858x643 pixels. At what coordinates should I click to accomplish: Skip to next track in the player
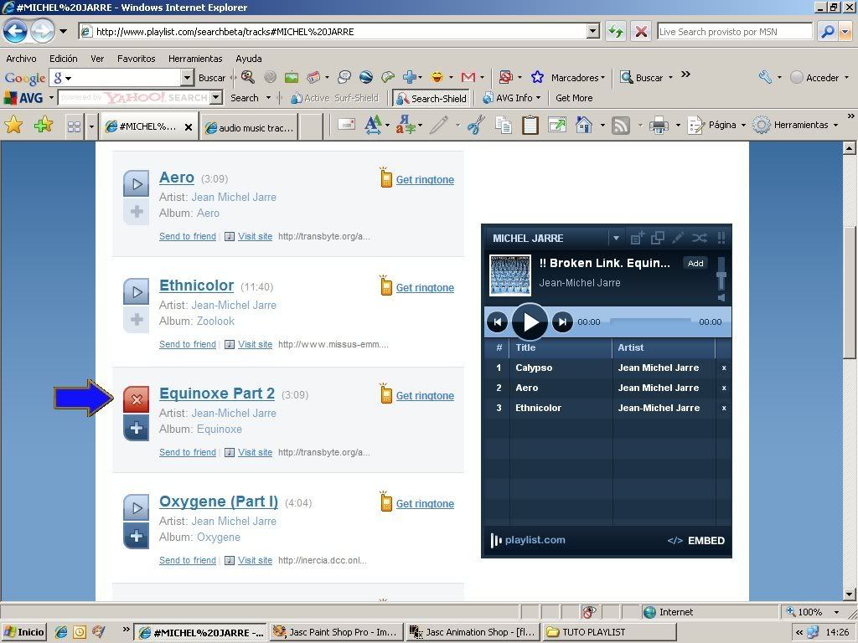pos(562,321)
